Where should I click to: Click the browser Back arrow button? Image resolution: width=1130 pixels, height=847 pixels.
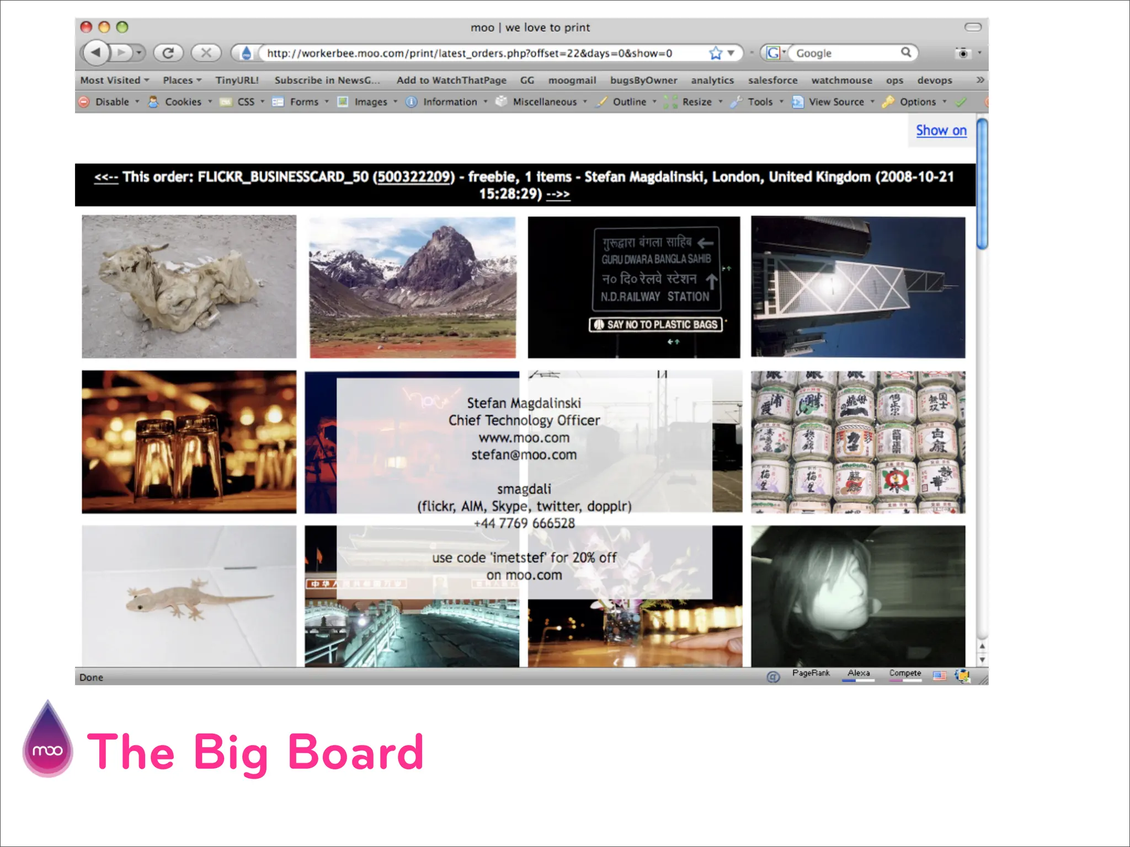pos(97,53)
